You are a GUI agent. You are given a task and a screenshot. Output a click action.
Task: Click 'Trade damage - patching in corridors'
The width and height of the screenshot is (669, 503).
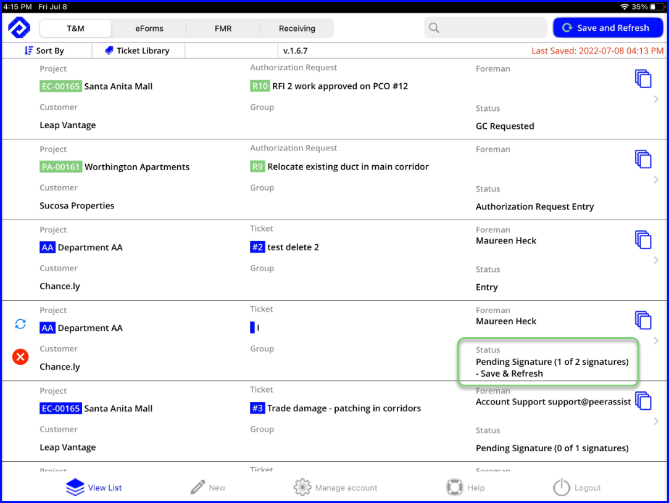point(344,408)
